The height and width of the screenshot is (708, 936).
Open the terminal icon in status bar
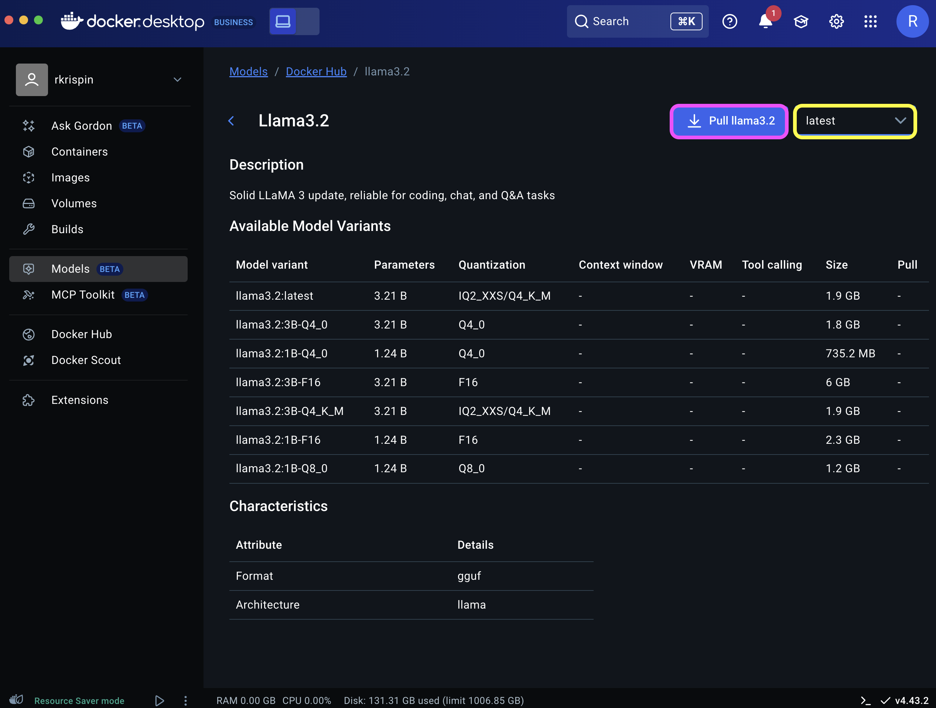tap(866, 700)
